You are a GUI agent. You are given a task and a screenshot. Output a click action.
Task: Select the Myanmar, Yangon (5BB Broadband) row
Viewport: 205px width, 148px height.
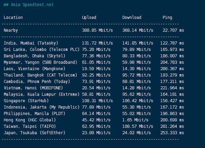tap(40, 62)
